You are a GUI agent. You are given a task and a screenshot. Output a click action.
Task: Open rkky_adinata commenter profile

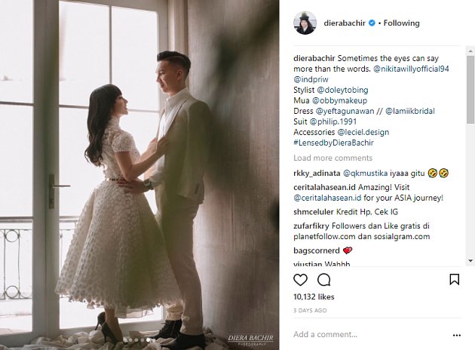click(317, 173)
